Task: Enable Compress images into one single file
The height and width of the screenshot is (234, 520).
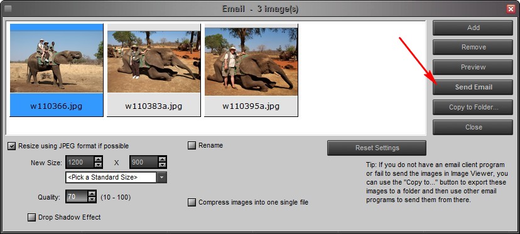Action: click(192, 202)
